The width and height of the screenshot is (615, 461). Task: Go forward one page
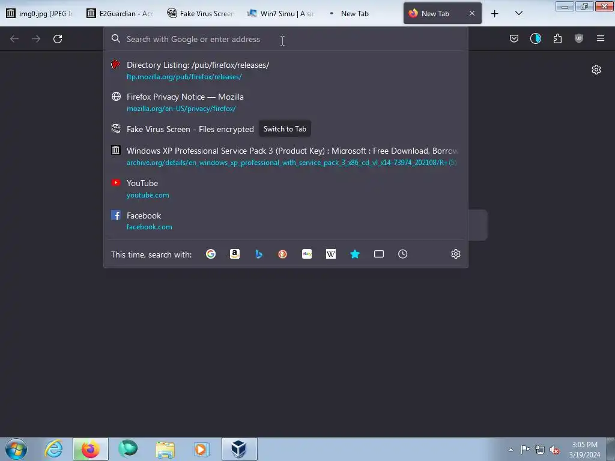pyautogui.click(x=36, y=39)
